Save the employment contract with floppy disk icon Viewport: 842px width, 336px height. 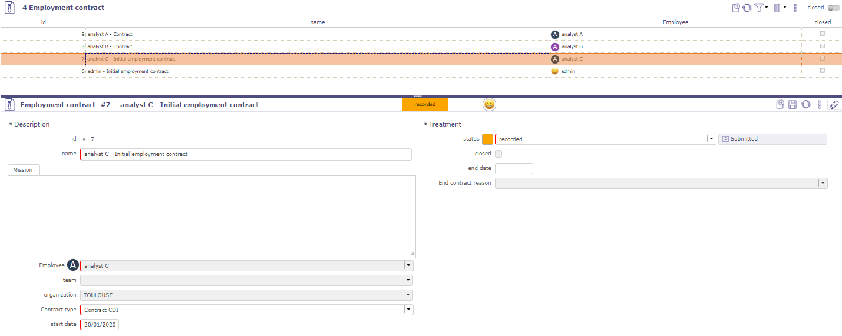tap(793, 105)
